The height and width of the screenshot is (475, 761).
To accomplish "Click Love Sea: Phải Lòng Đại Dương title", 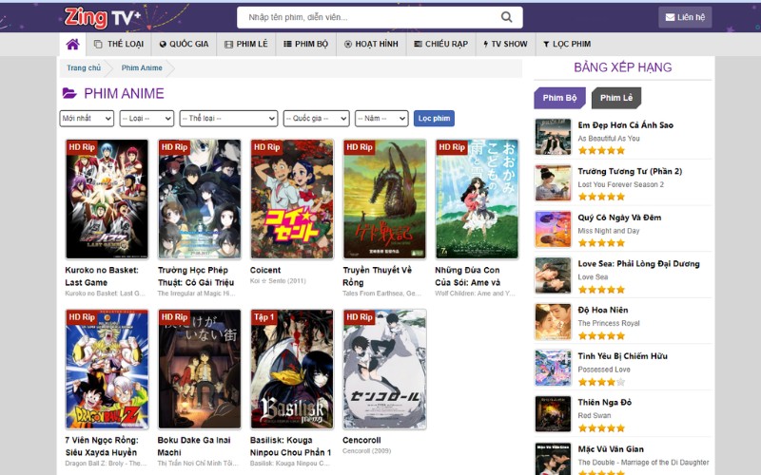I will click(638, 264).
